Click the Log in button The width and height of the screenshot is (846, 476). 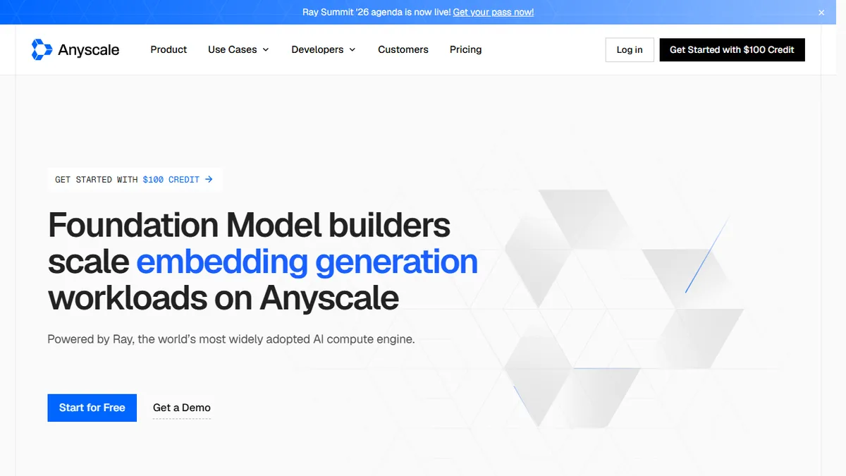[x=630, y=49]
